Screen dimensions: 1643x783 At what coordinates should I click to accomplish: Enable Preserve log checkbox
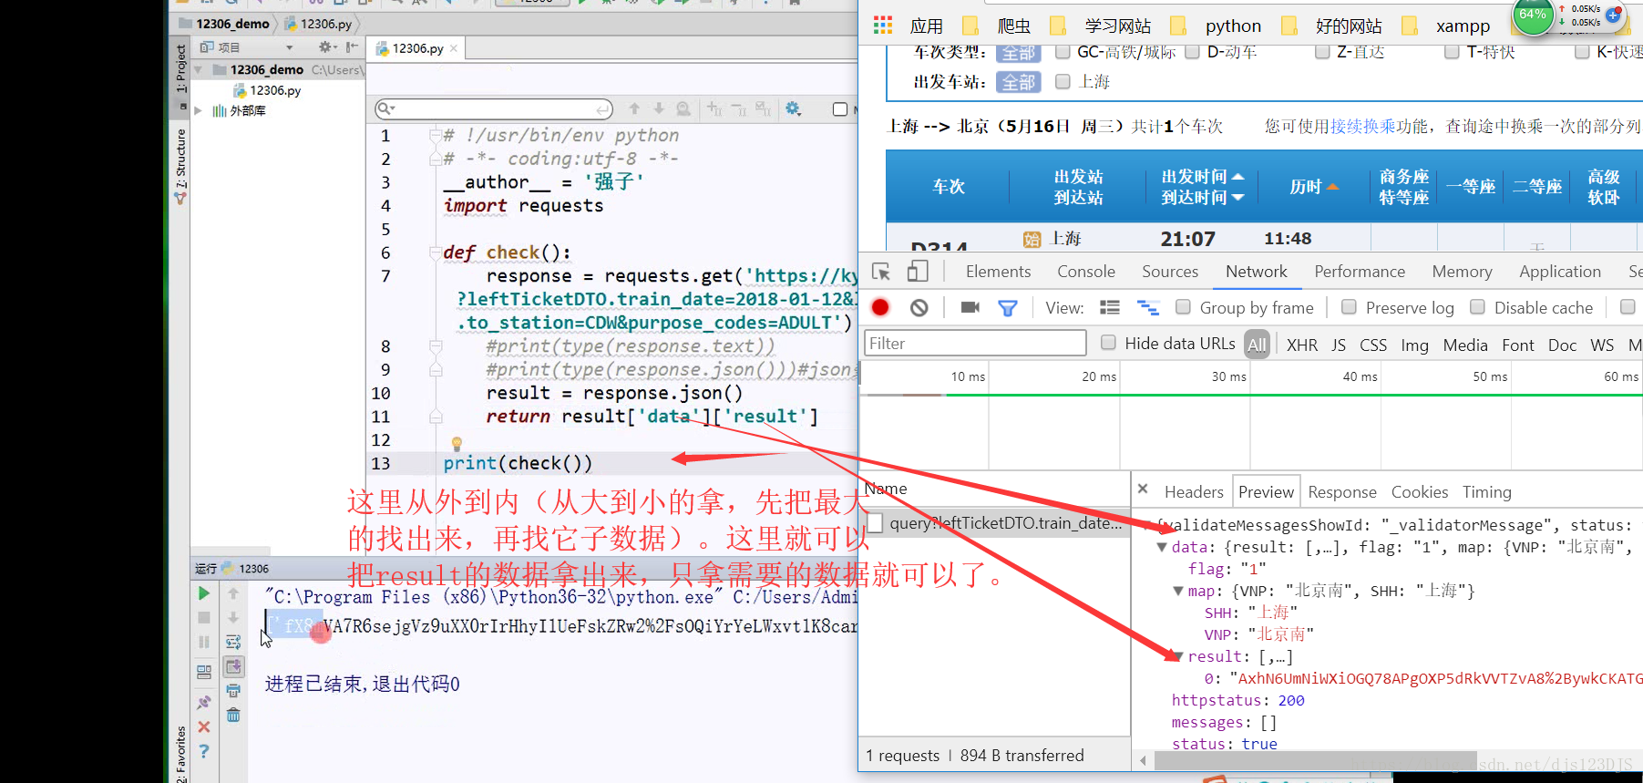point(1349,307)
